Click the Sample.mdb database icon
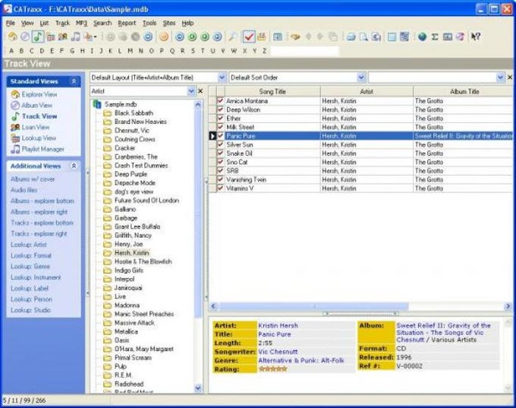This screenshot has width=516, height=408. point(96,104)
